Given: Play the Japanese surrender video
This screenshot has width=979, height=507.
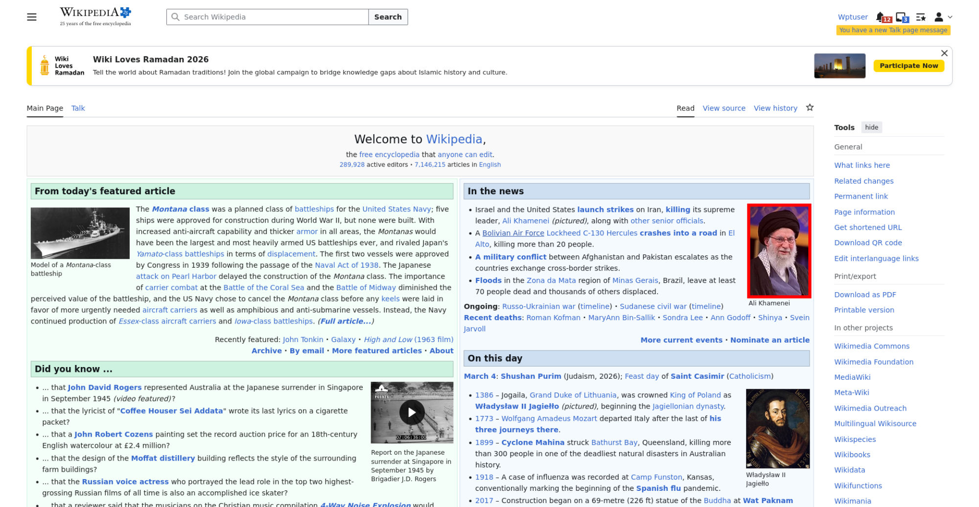Looking at the screenshot, I should coord(412,412).
